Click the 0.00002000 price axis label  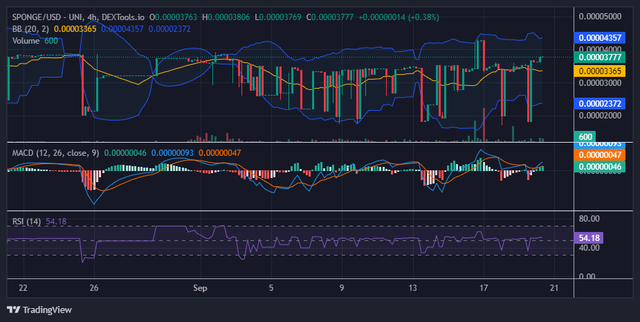pos(600,115)
